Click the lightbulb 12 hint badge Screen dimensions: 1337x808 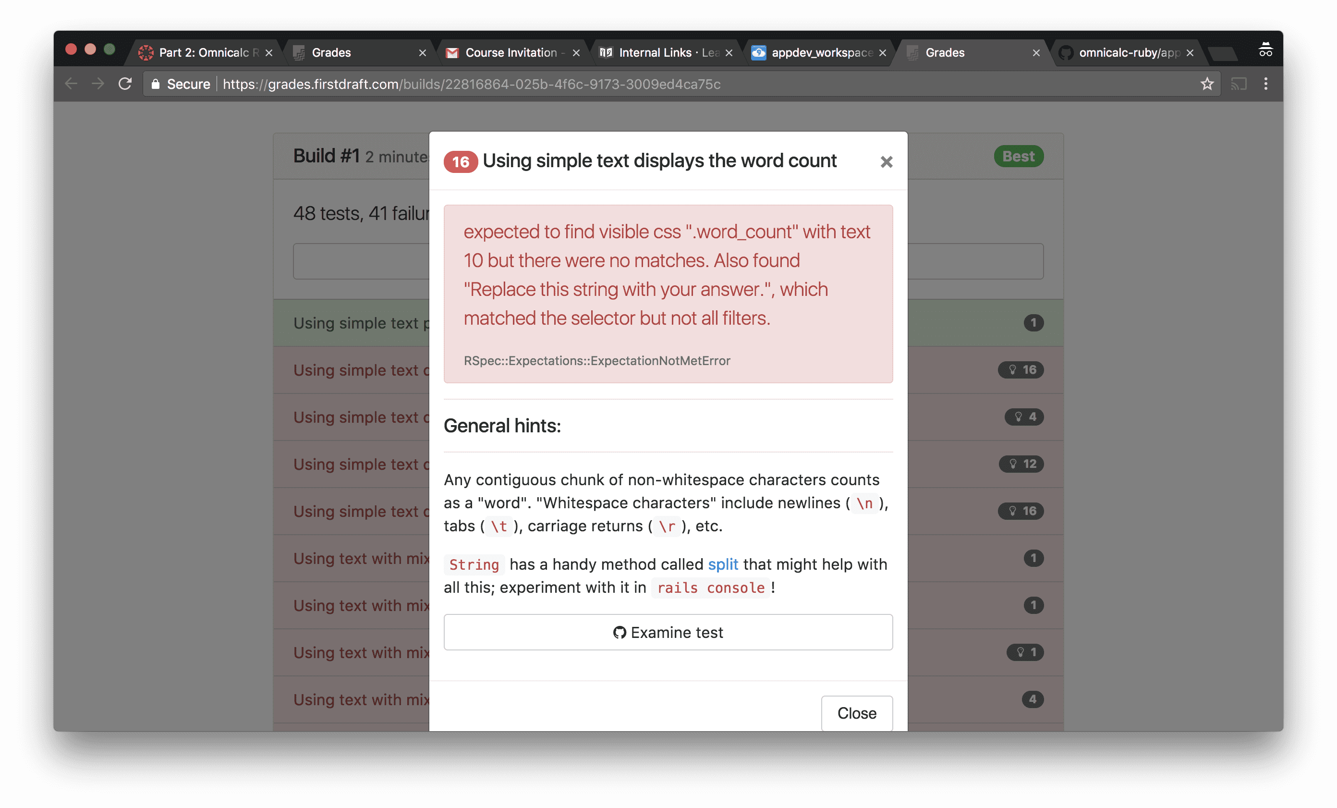1021,464
